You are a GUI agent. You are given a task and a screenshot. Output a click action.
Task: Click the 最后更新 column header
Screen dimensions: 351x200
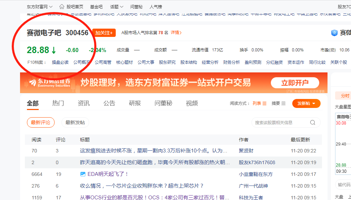[300, 140]
